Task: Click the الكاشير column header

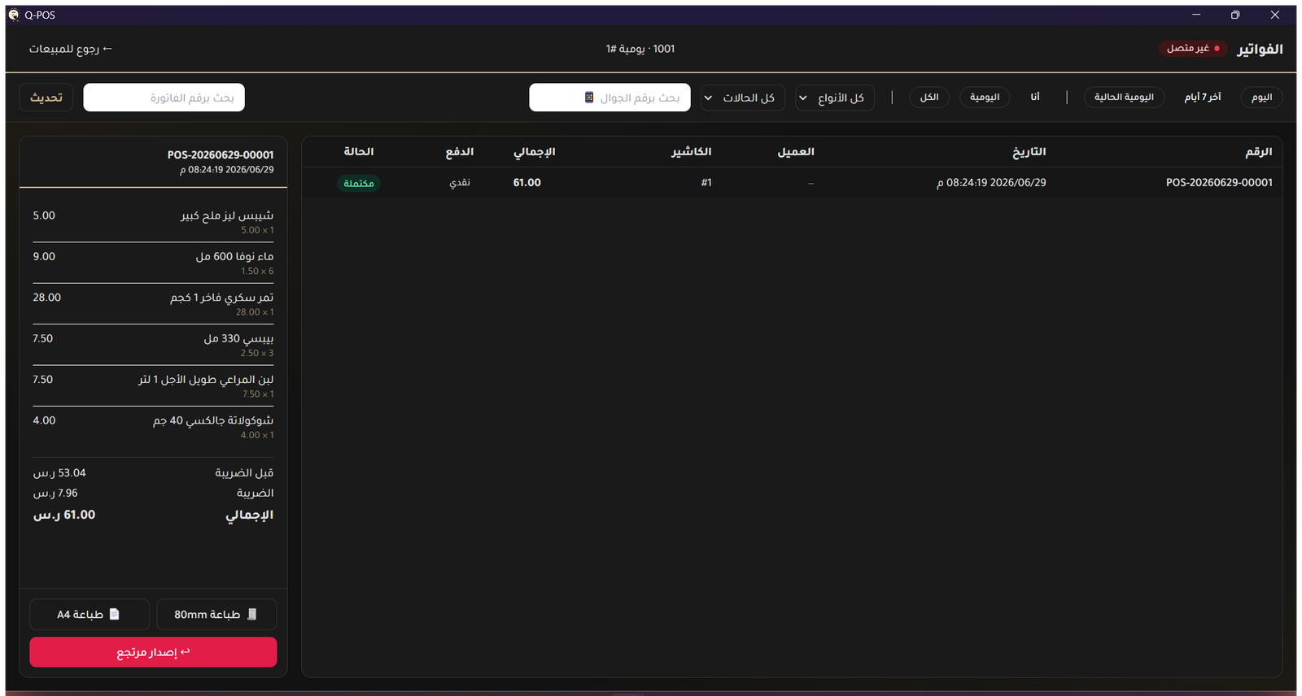Action: [691, 152]
